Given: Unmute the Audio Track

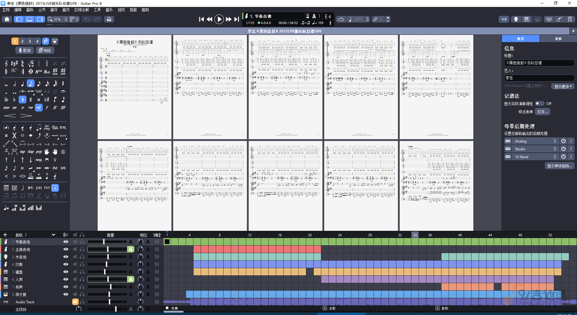Looking at the screenshot, I should pyautogui.click(x=75, y=302).
